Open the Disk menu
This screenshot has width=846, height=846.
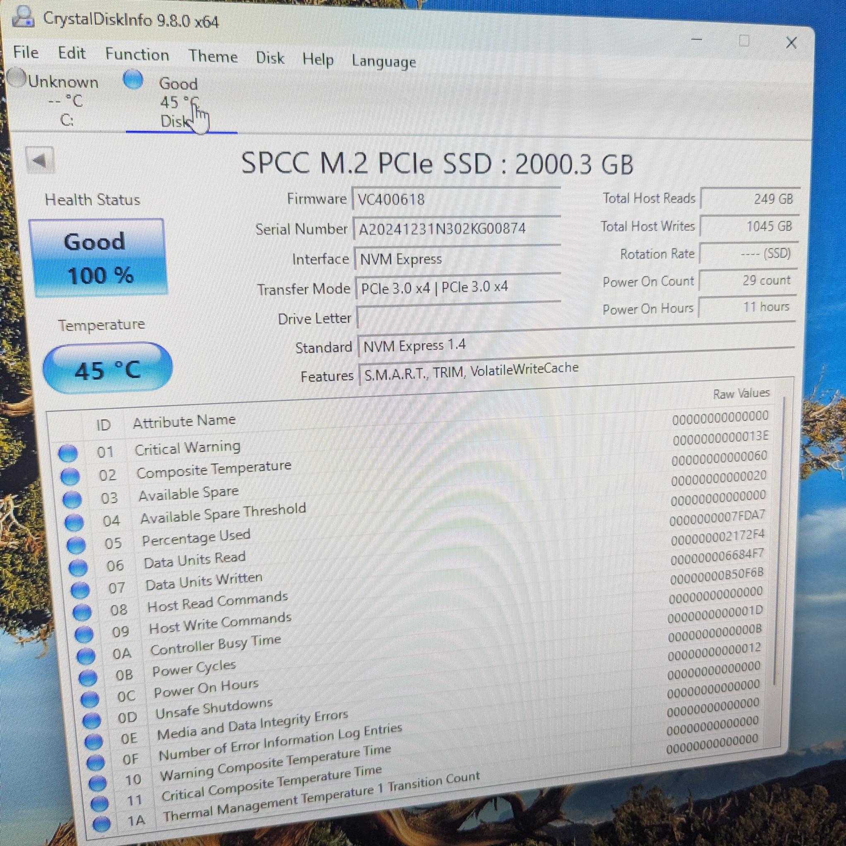tap(270, 58)
